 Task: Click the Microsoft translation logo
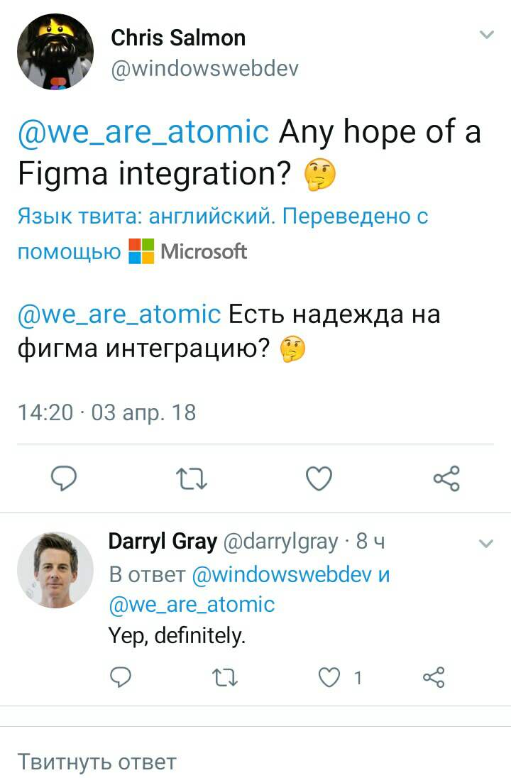point(188,251)
